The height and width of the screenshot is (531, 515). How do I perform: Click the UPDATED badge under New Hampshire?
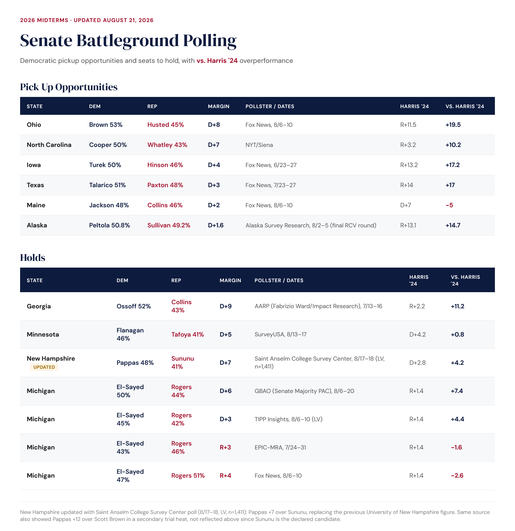[44, 367]
